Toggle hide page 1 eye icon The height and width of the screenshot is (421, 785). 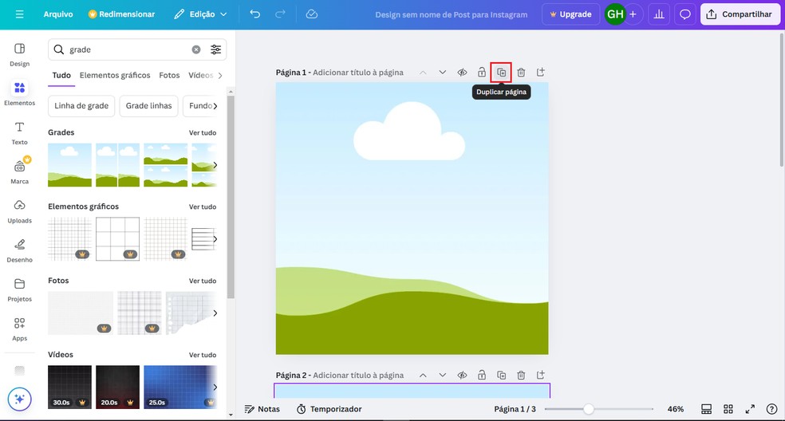pyautogui.click(x=462, y=73)
